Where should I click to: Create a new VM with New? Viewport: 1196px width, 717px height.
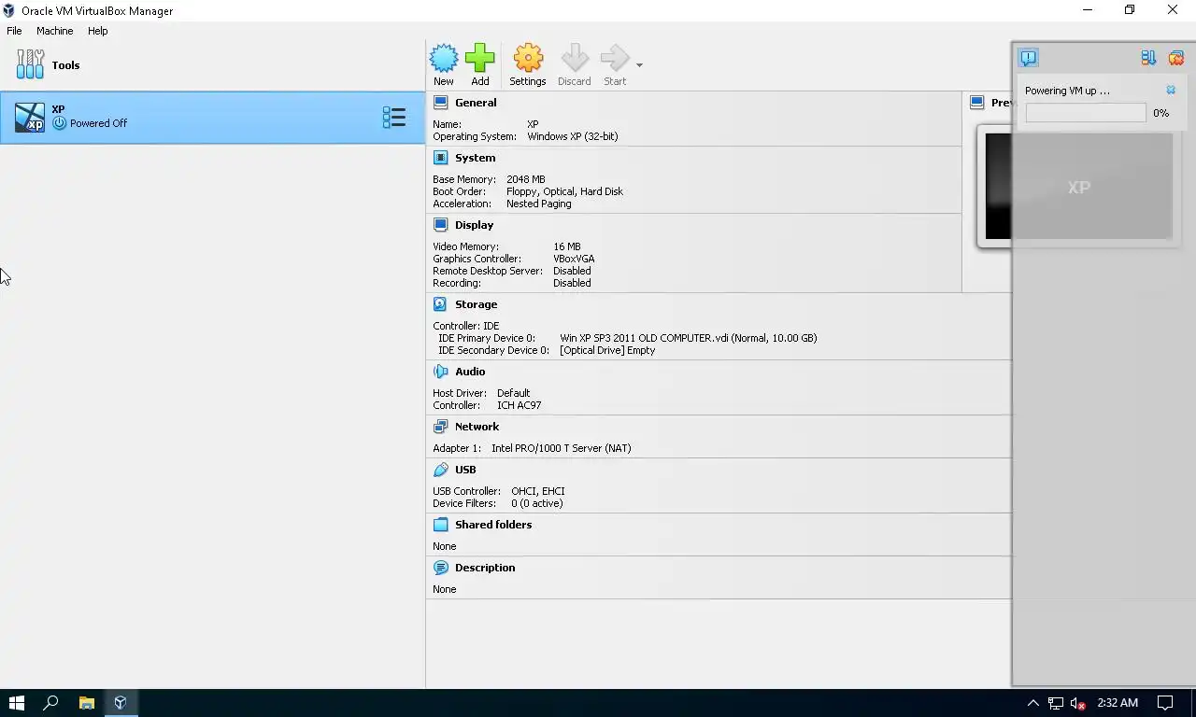[444, 64]
